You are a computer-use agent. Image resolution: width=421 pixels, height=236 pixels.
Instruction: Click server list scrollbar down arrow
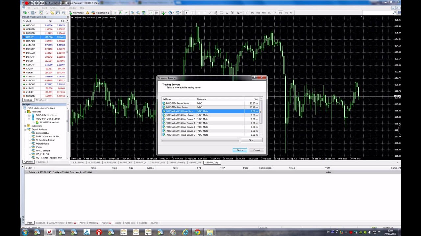261,135
